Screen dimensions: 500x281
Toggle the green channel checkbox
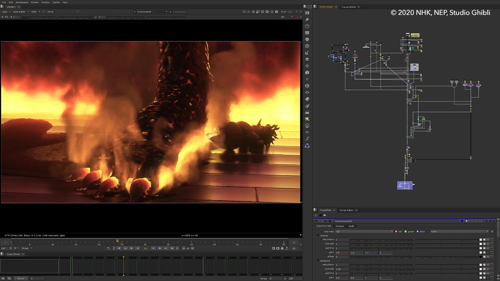coord(405,231)
